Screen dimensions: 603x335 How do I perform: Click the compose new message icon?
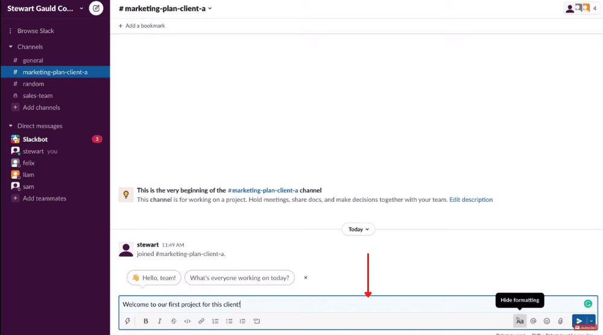point(96,8)
